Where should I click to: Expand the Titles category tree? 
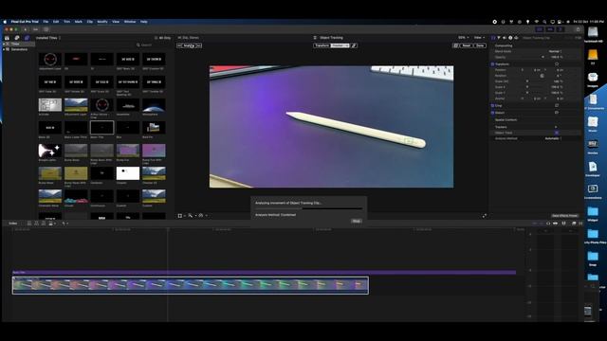click(4, 45)
